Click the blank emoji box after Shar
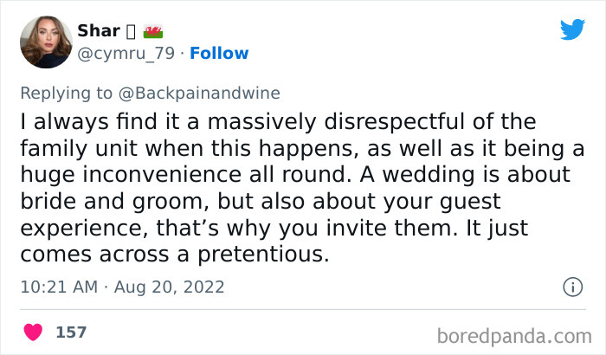 click(x=132, y=31)
